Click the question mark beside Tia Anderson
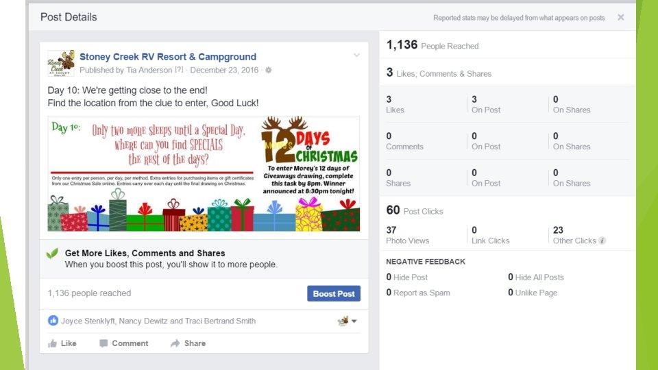The height and width of the screenshot is (370, 658). [x=179, y=70]
